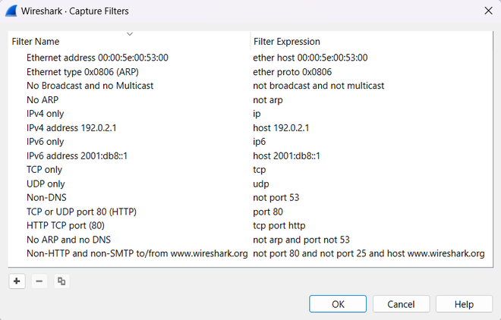Viewport: 501px width, 320px height.
Task: Select the No ARP filter row
Action: [43, 99]
